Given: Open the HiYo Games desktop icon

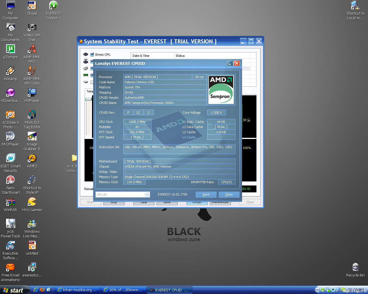Looking at the screenshot, I should (32, 204).
